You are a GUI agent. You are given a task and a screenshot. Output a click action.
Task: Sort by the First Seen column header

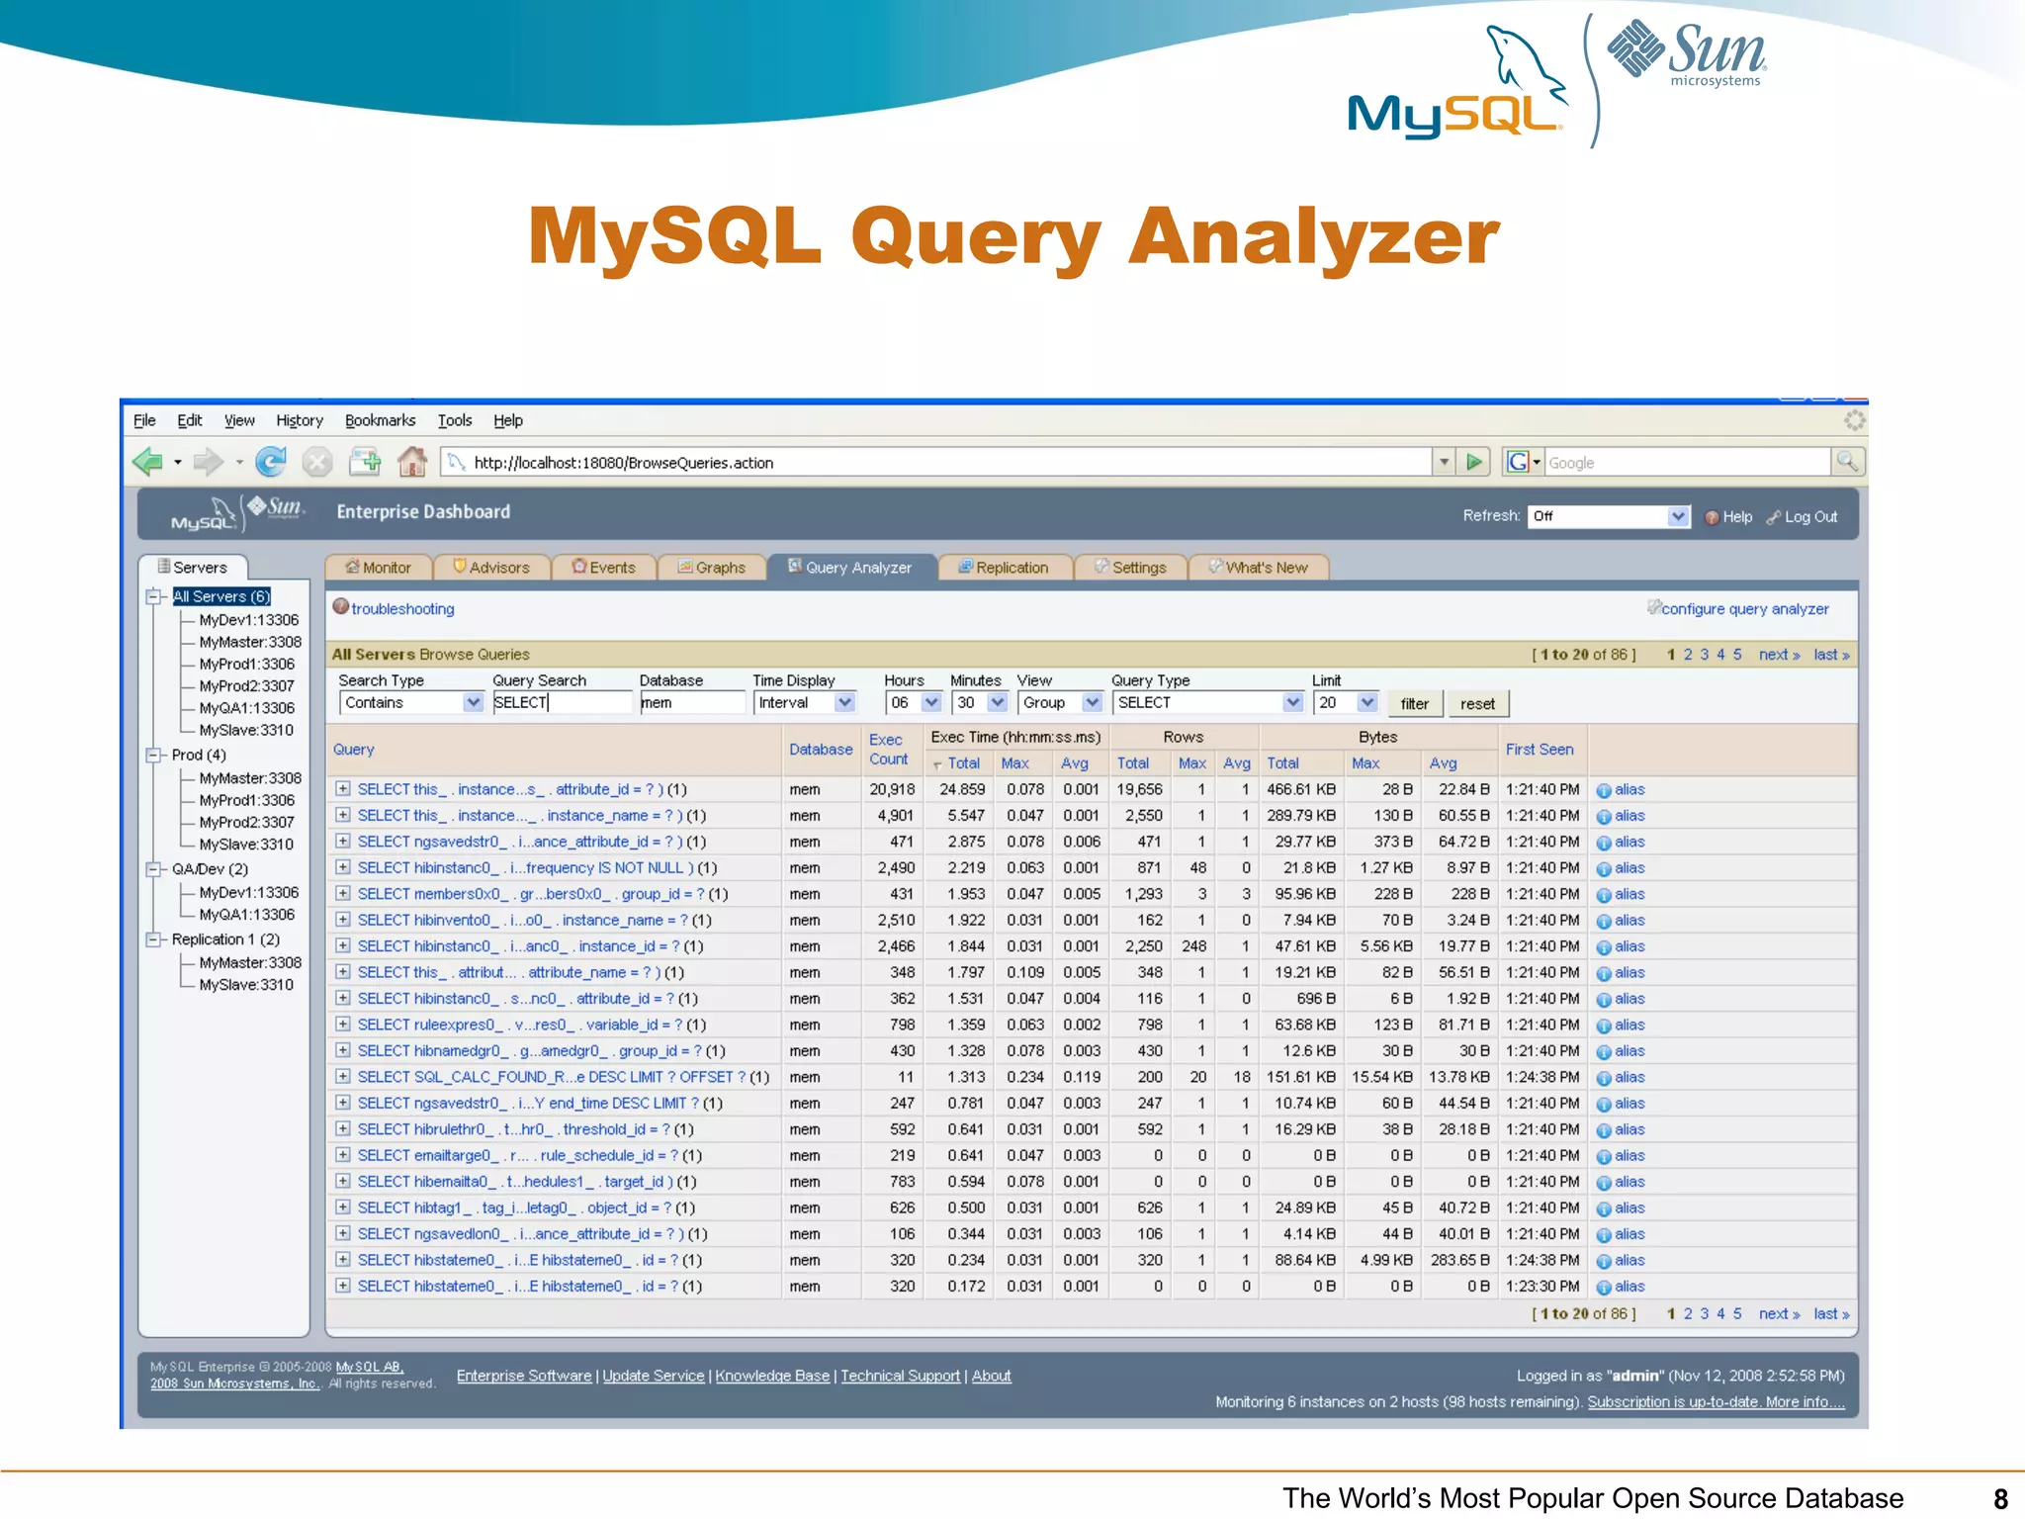(1540, 750)
